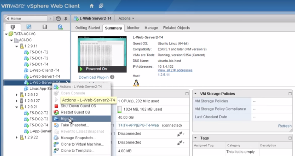Choose Restart Guest OS entry

[x=82, y=112]
